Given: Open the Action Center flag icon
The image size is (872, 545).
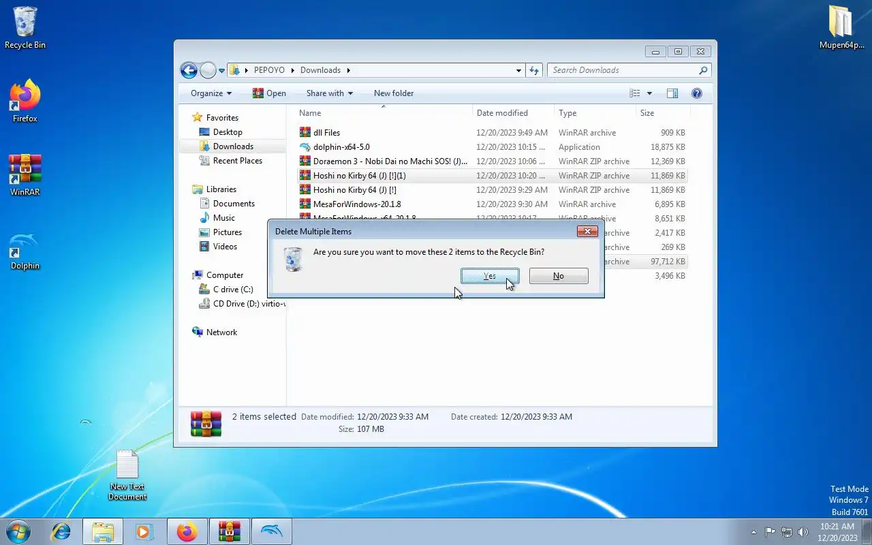Looking at the screenshot, I should click(770, 532).
